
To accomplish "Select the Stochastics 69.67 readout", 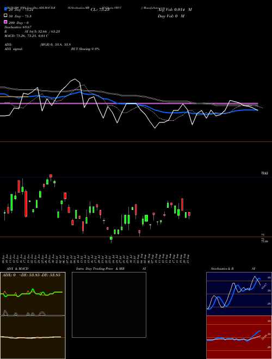I will click(18, 27).
